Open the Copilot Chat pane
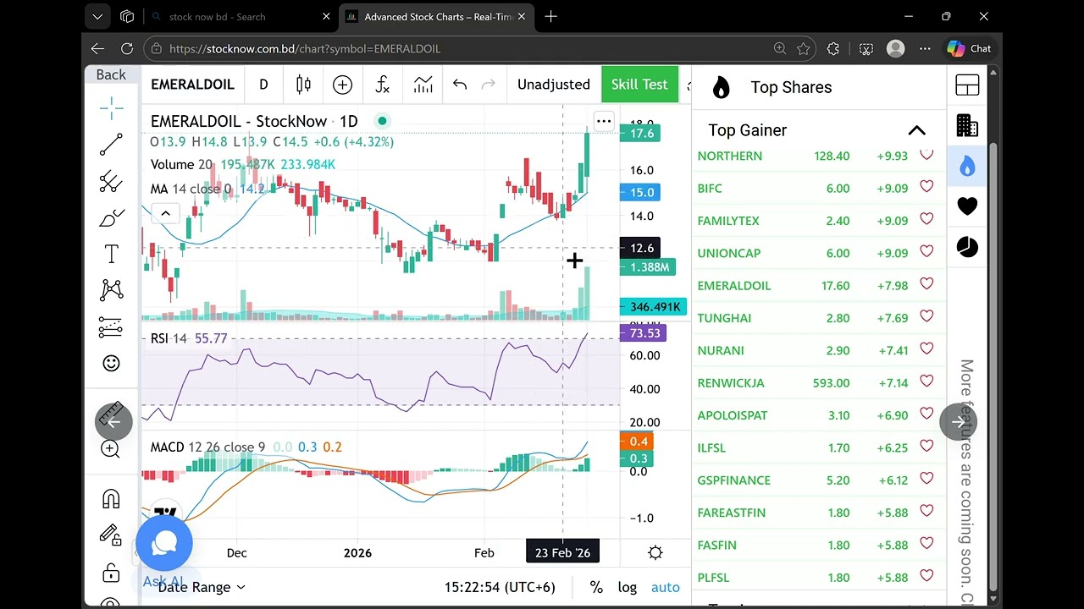This screenshot has width=1084, height=609. (x=969, y=49)
